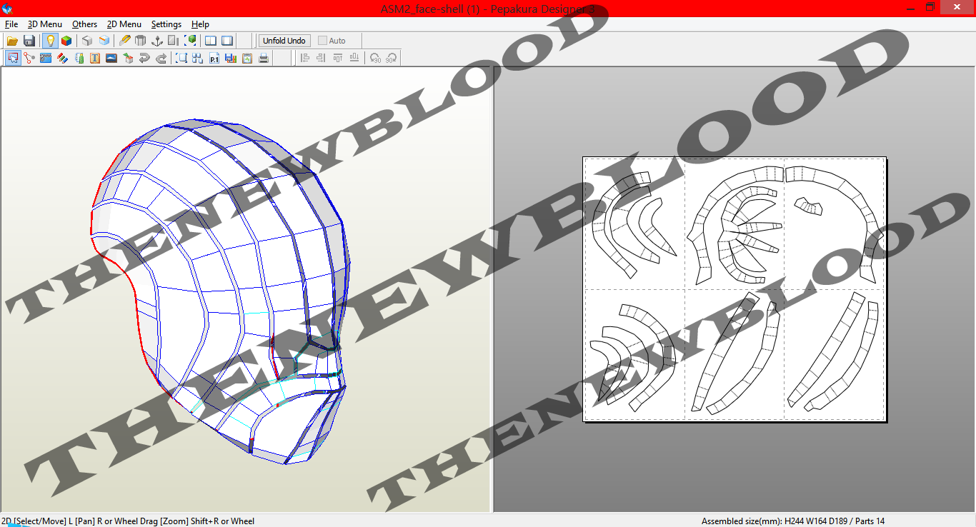
Task: Click the align left icon
Action: pos(305,58)
